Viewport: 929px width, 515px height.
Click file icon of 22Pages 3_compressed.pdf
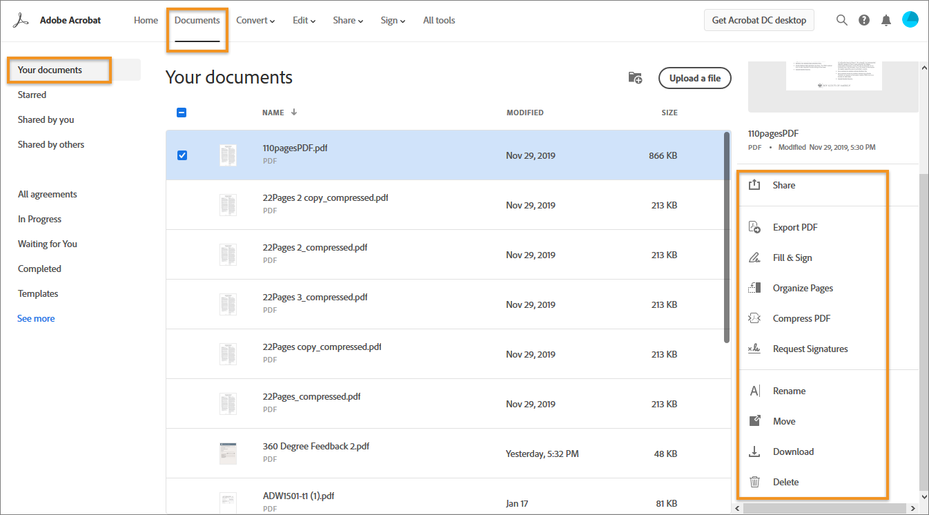tap(228, 304)
